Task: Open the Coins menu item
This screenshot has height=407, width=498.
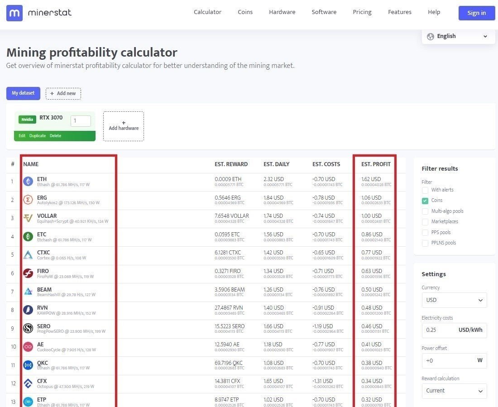Action: (245, 12)
